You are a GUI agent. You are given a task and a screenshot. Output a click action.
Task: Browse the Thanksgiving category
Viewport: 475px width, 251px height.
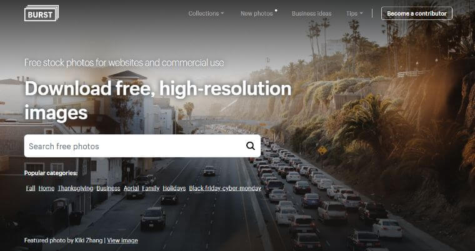(76, 189)
